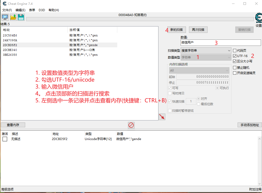Toggle the 扫描时暂停游戏 checkbox

tap(170, 111)
